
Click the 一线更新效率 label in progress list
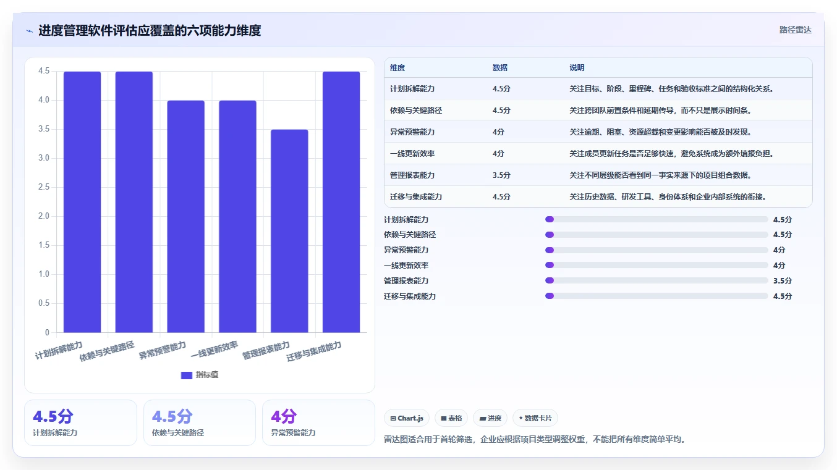pyautogui.click(x=406, y=266)
